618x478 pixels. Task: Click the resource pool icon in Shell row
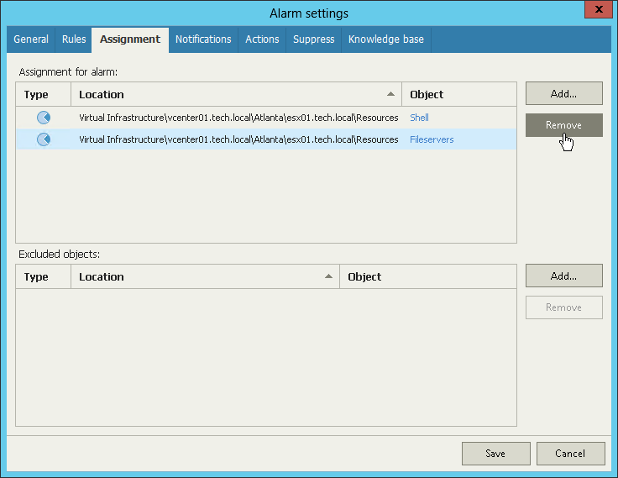pos(44,117)
